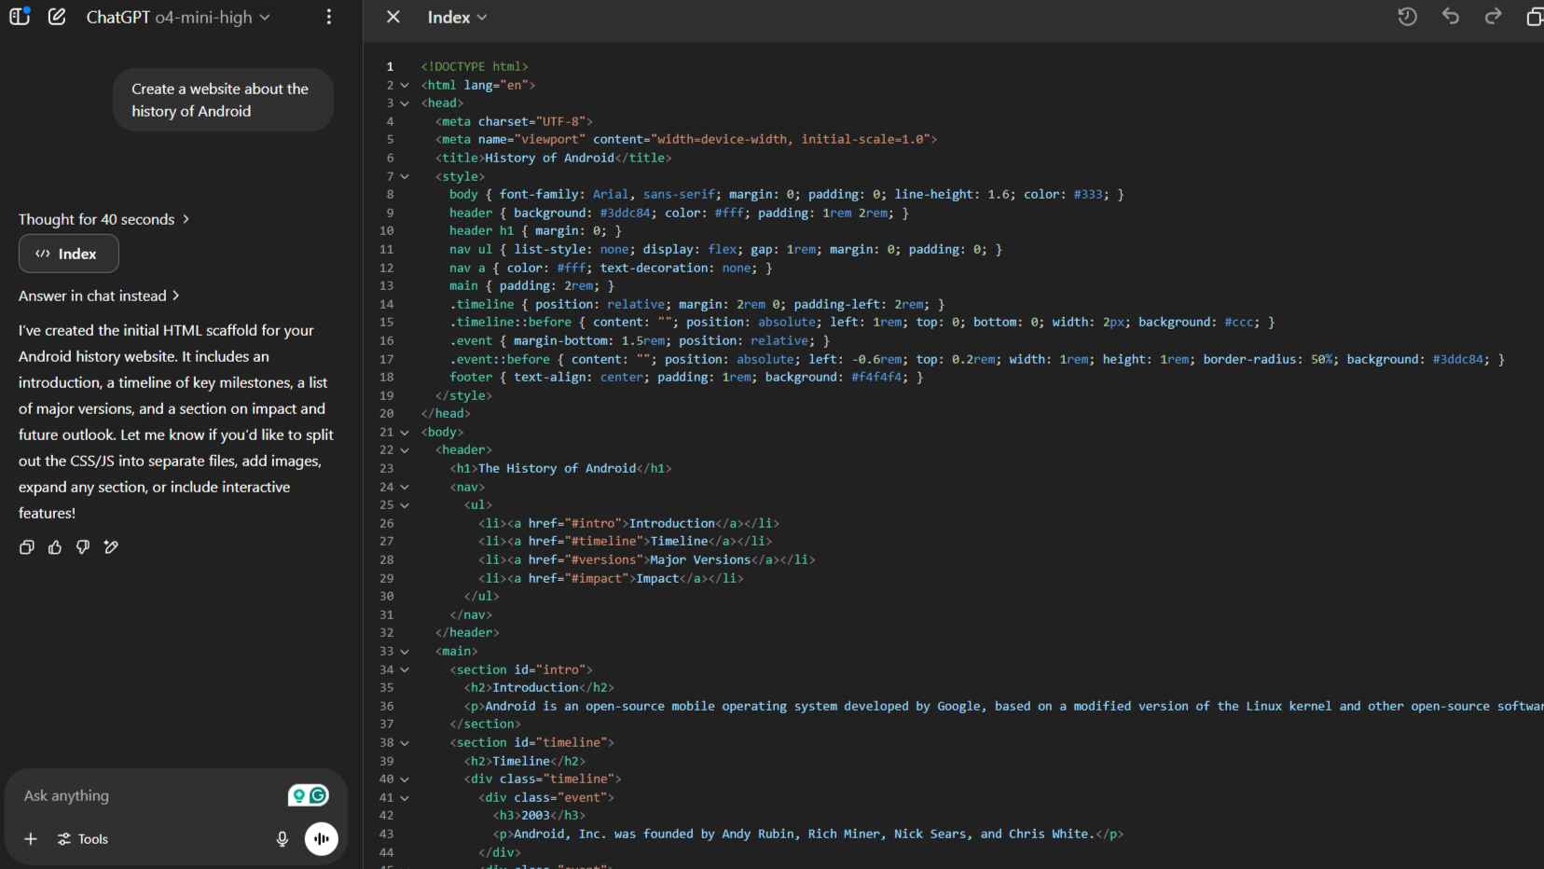
Task: Collapse body tag fold on line 21
Action: pos(405,433)
